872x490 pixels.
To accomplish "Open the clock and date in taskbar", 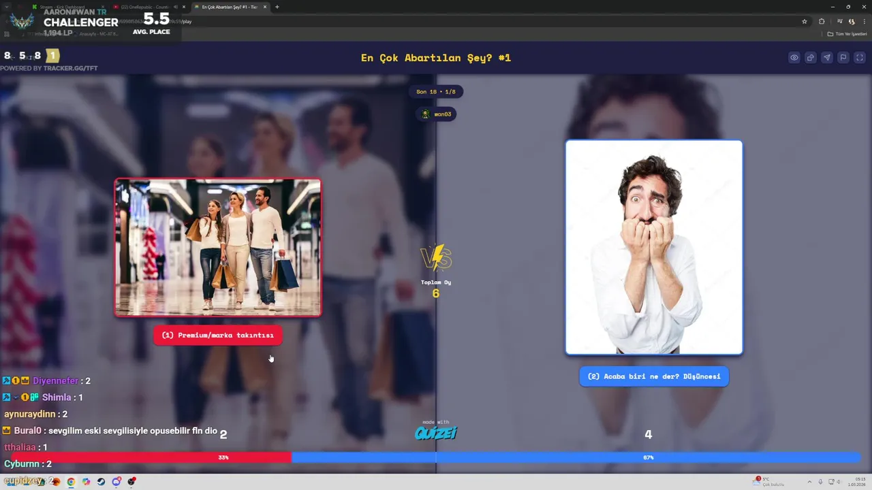I will coord(857,482).
